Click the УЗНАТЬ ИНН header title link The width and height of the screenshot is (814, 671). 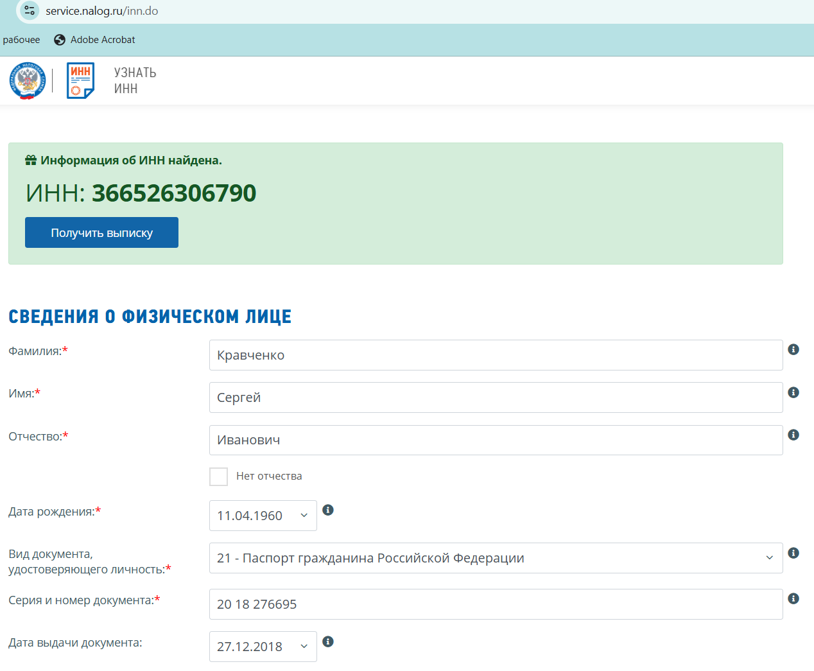point(135,81)
